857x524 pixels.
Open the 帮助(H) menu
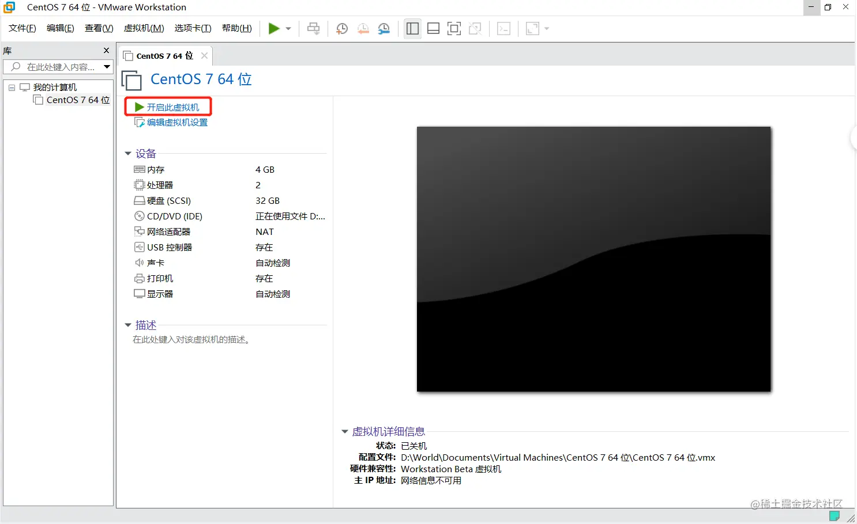[x=237, y=28]
